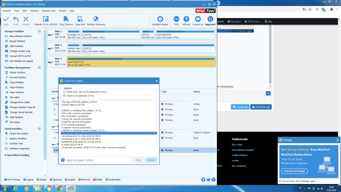This screenshot has height=192, width=341.
Task: Click 'Önizleme yap' button in browser
Action: pyautogui.click(x=261, y=107)
